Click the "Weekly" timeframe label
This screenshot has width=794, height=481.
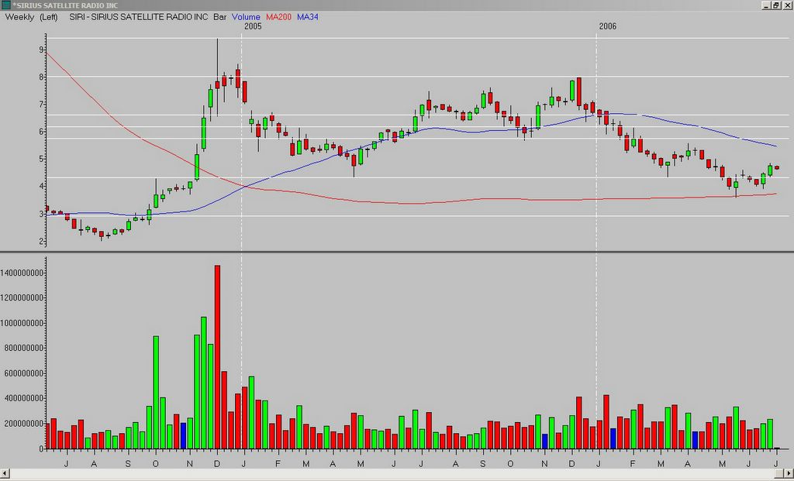(19, 17)
